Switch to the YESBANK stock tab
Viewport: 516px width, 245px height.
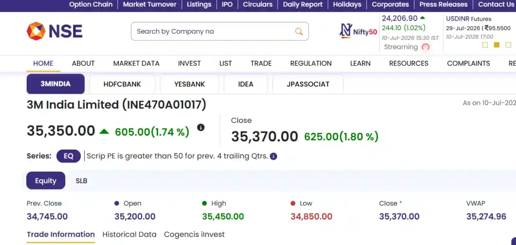tap(190, 84)
